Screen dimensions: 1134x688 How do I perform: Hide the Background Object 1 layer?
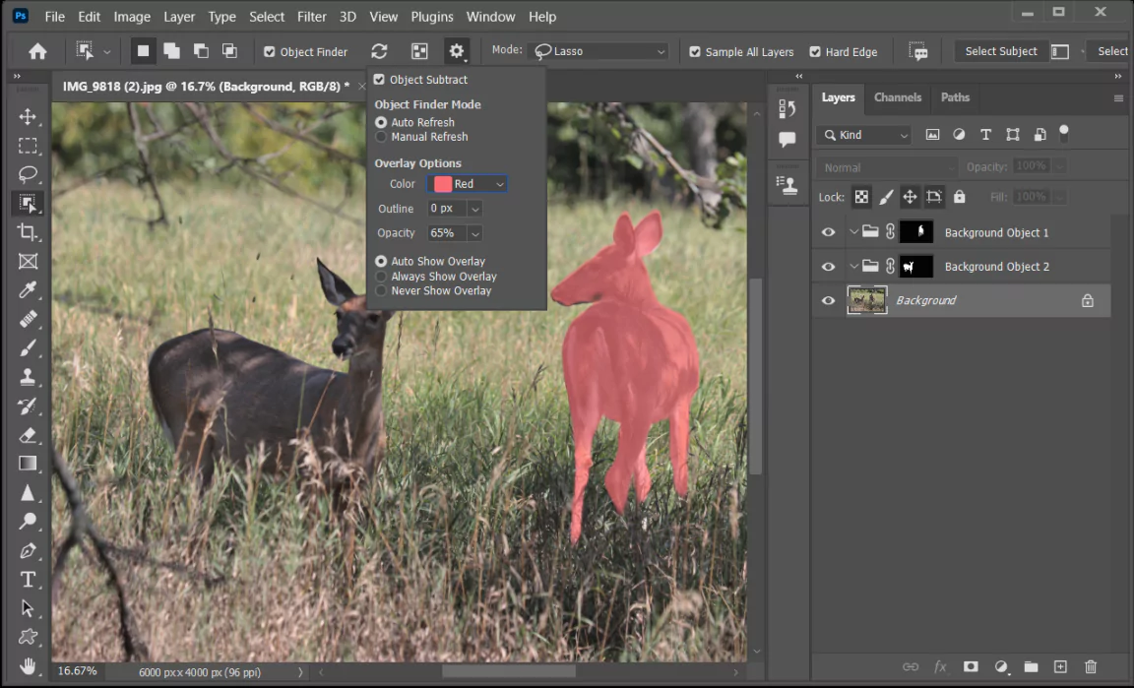(828, 232)
